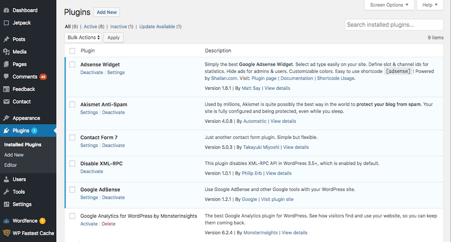The height and width of the screenshot is (242, 451).
Task: Click the Plugins update count badge
Action: (x=34, y=131)
